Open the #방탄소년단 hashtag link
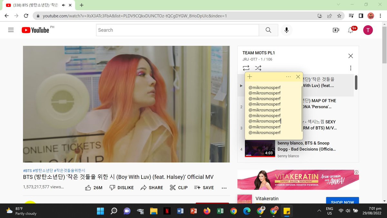Image resolution: width=387 pixels, height=218 pixels. click(x=43, y=171)
